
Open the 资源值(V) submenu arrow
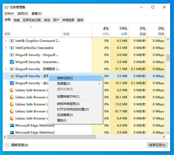pos(99,84)
